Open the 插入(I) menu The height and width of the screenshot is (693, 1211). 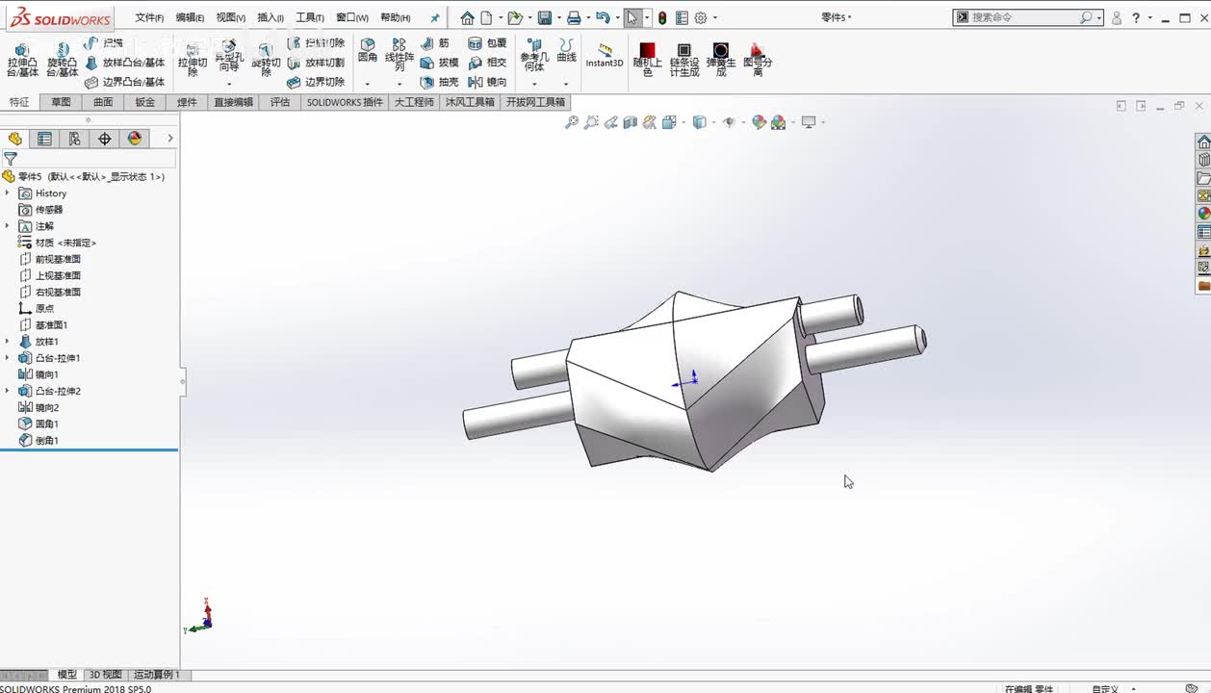[x=271, y=17]
